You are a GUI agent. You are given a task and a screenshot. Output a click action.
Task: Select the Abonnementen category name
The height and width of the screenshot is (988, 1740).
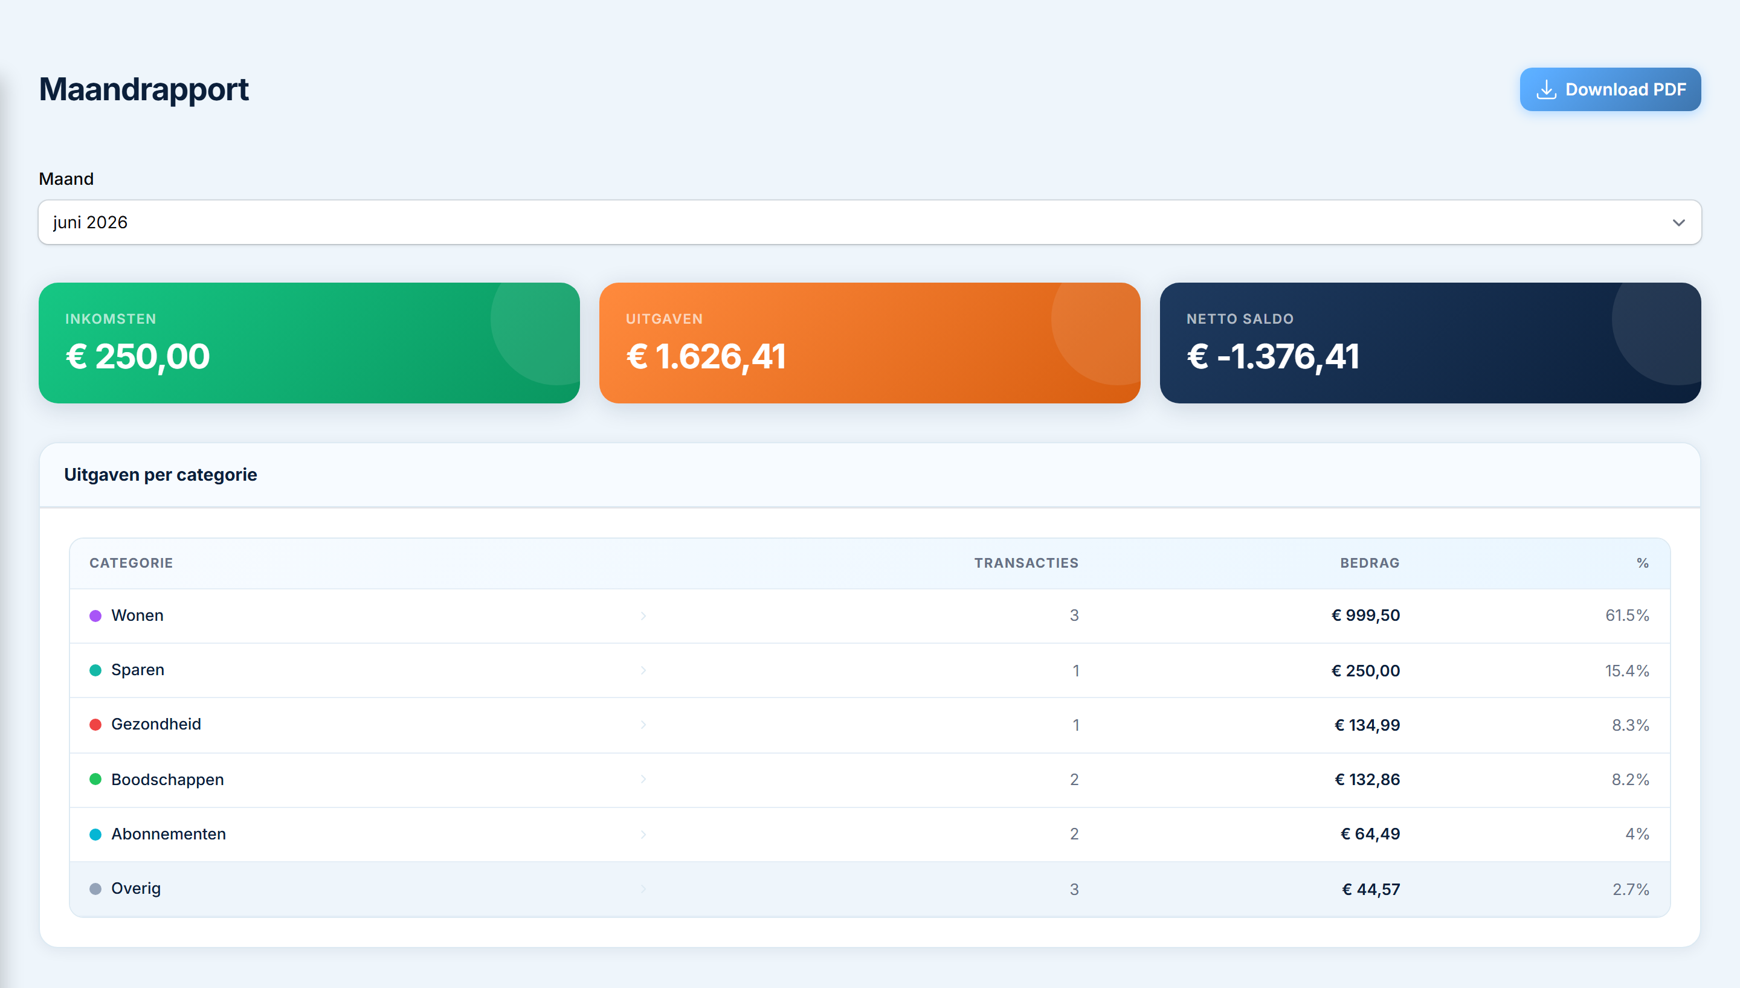[169, 834]
